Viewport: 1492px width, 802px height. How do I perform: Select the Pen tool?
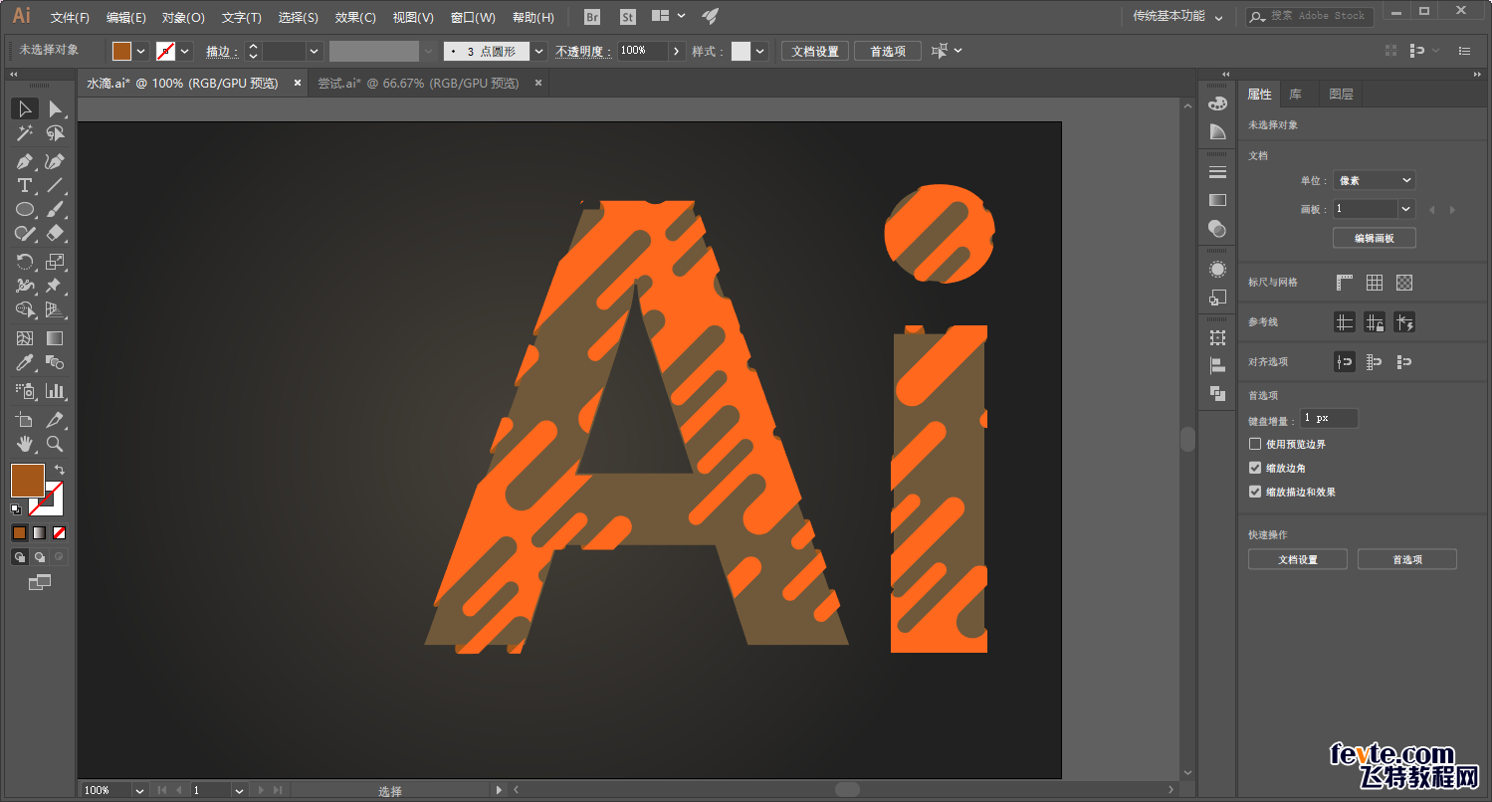(x=25, y=161)
